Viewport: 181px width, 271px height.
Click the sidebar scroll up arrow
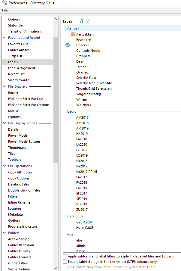[56, 19]
